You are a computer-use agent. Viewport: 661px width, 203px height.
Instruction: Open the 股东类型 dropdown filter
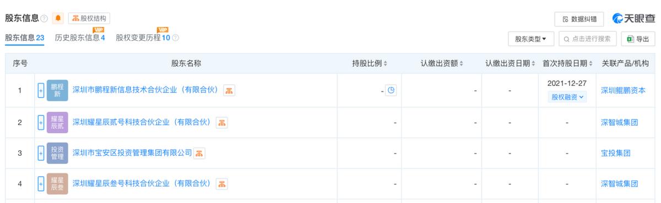click(x=531, y=39)
